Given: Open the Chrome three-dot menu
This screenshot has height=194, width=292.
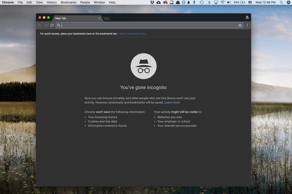Looking at the screenshot, I should coord(247,25).
